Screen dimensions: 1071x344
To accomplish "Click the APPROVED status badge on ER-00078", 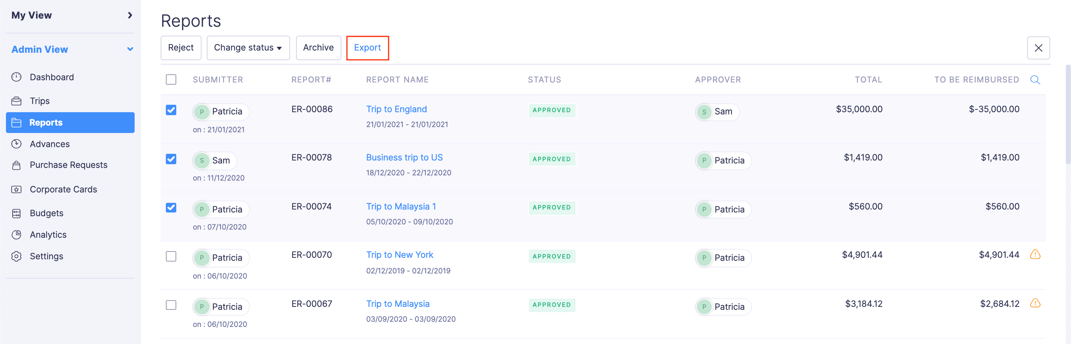I will click(x=552, y=159).
